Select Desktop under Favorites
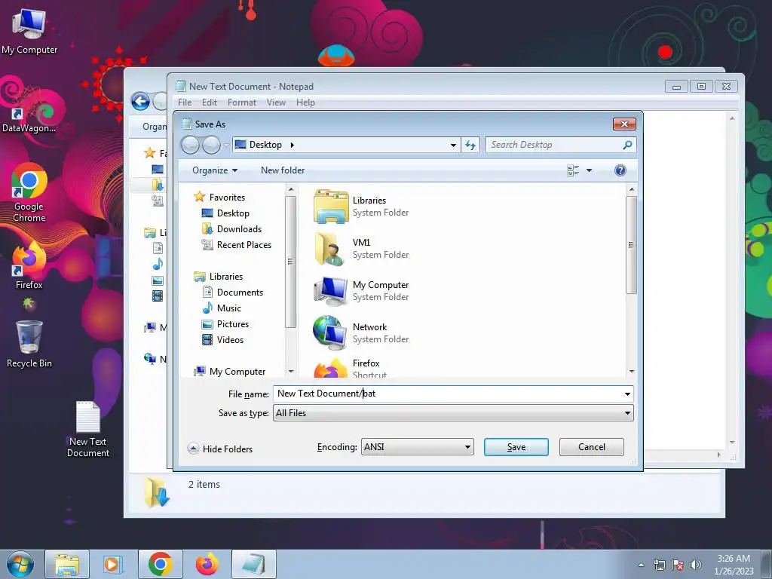 [x=225, y=213]
